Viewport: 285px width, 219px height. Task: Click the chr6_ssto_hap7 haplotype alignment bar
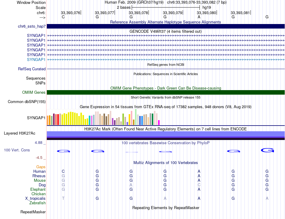(x=166, y=26)
